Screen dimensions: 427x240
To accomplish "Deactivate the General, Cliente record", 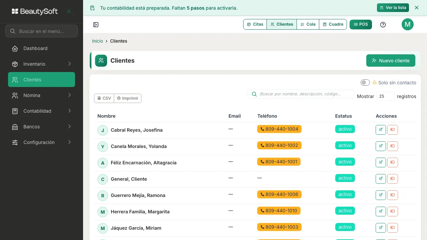I will 393,179.
